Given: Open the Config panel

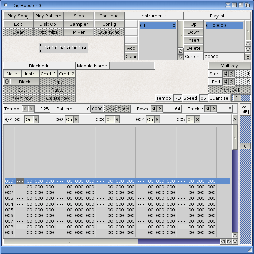Looking at the screenshot, I should pyautogui.click(x=109, y=24).
